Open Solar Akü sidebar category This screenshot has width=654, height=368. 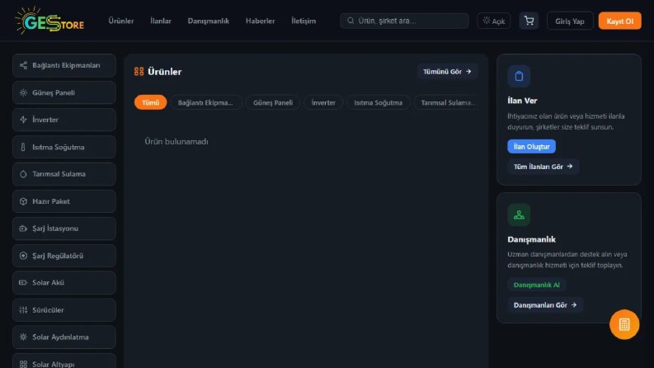[64, 283]
